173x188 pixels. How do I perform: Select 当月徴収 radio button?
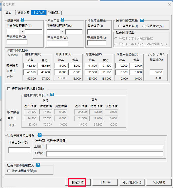pyautogui.click(x=120, y=26)
